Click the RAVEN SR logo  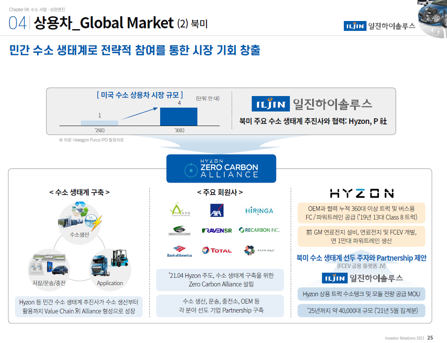point(217,231)
